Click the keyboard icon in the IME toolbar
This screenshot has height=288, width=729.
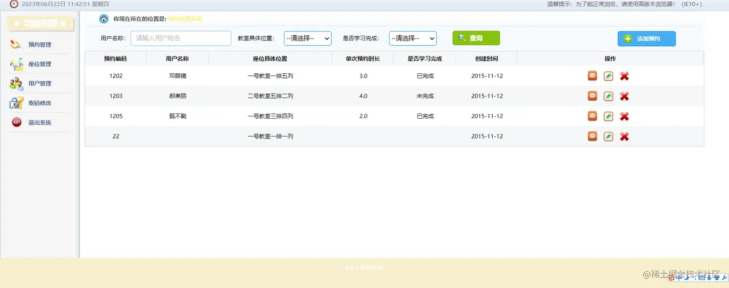[702, 277]
